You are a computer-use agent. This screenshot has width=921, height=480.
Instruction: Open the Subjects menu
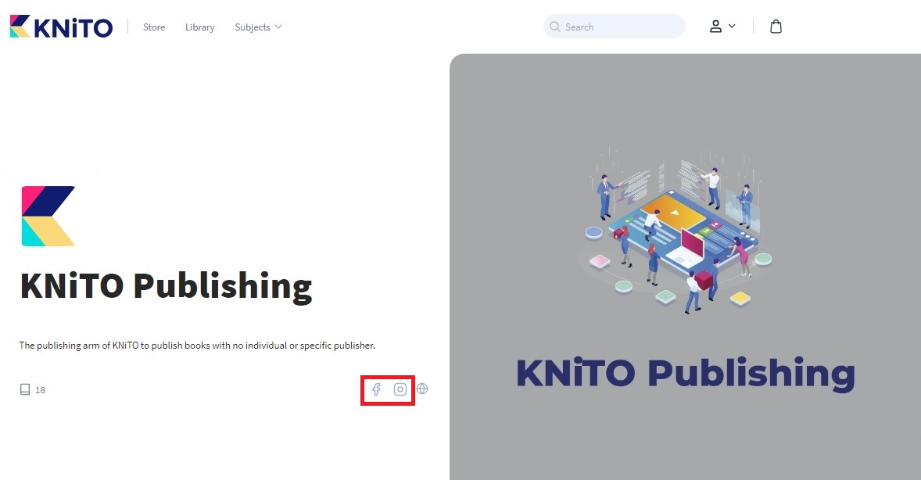click(253, 27)
